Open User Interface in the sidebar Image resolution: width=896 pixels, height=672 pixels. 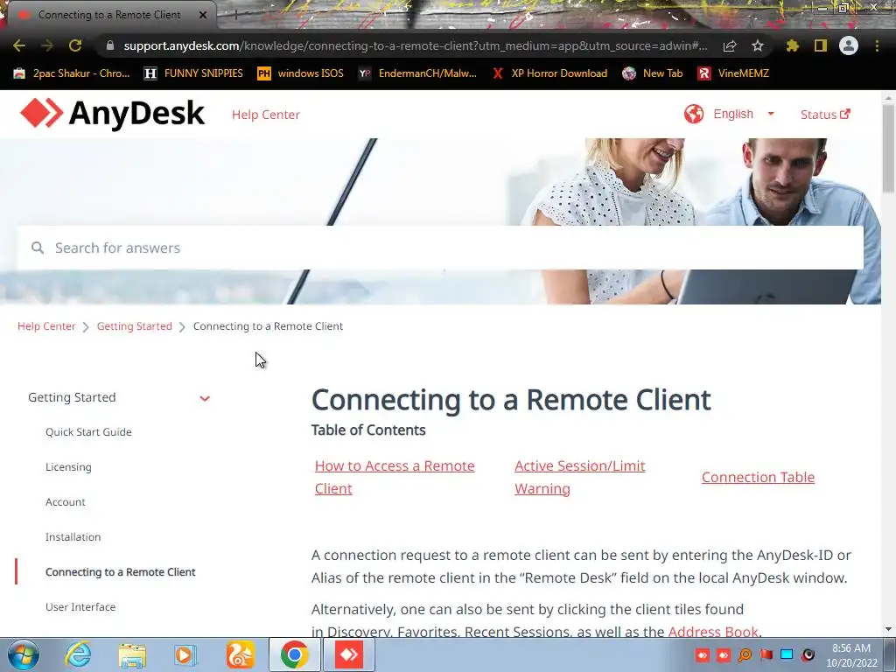(x=80, y=607)
